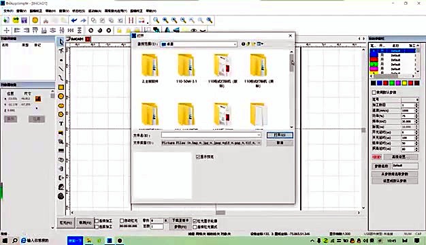
Task: Click the stepper beside the 1000 speed value
Action: (x=416, y=110)
